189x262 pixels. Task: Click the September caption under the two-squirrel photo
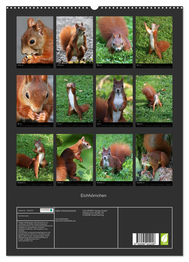pos(22,183)
